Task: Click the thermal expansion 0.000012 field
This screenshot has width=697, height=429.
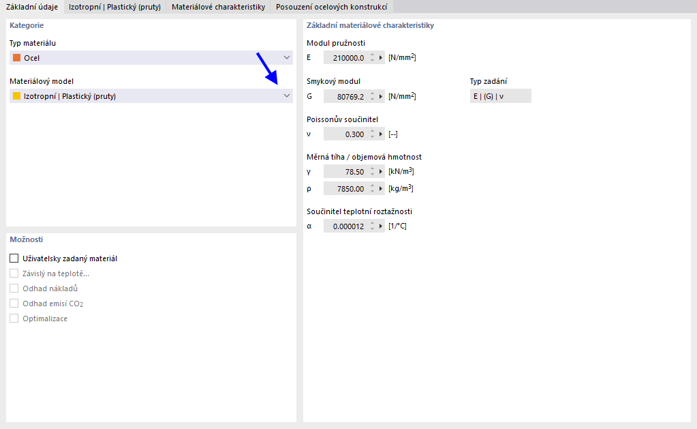Action: point(345,226)
